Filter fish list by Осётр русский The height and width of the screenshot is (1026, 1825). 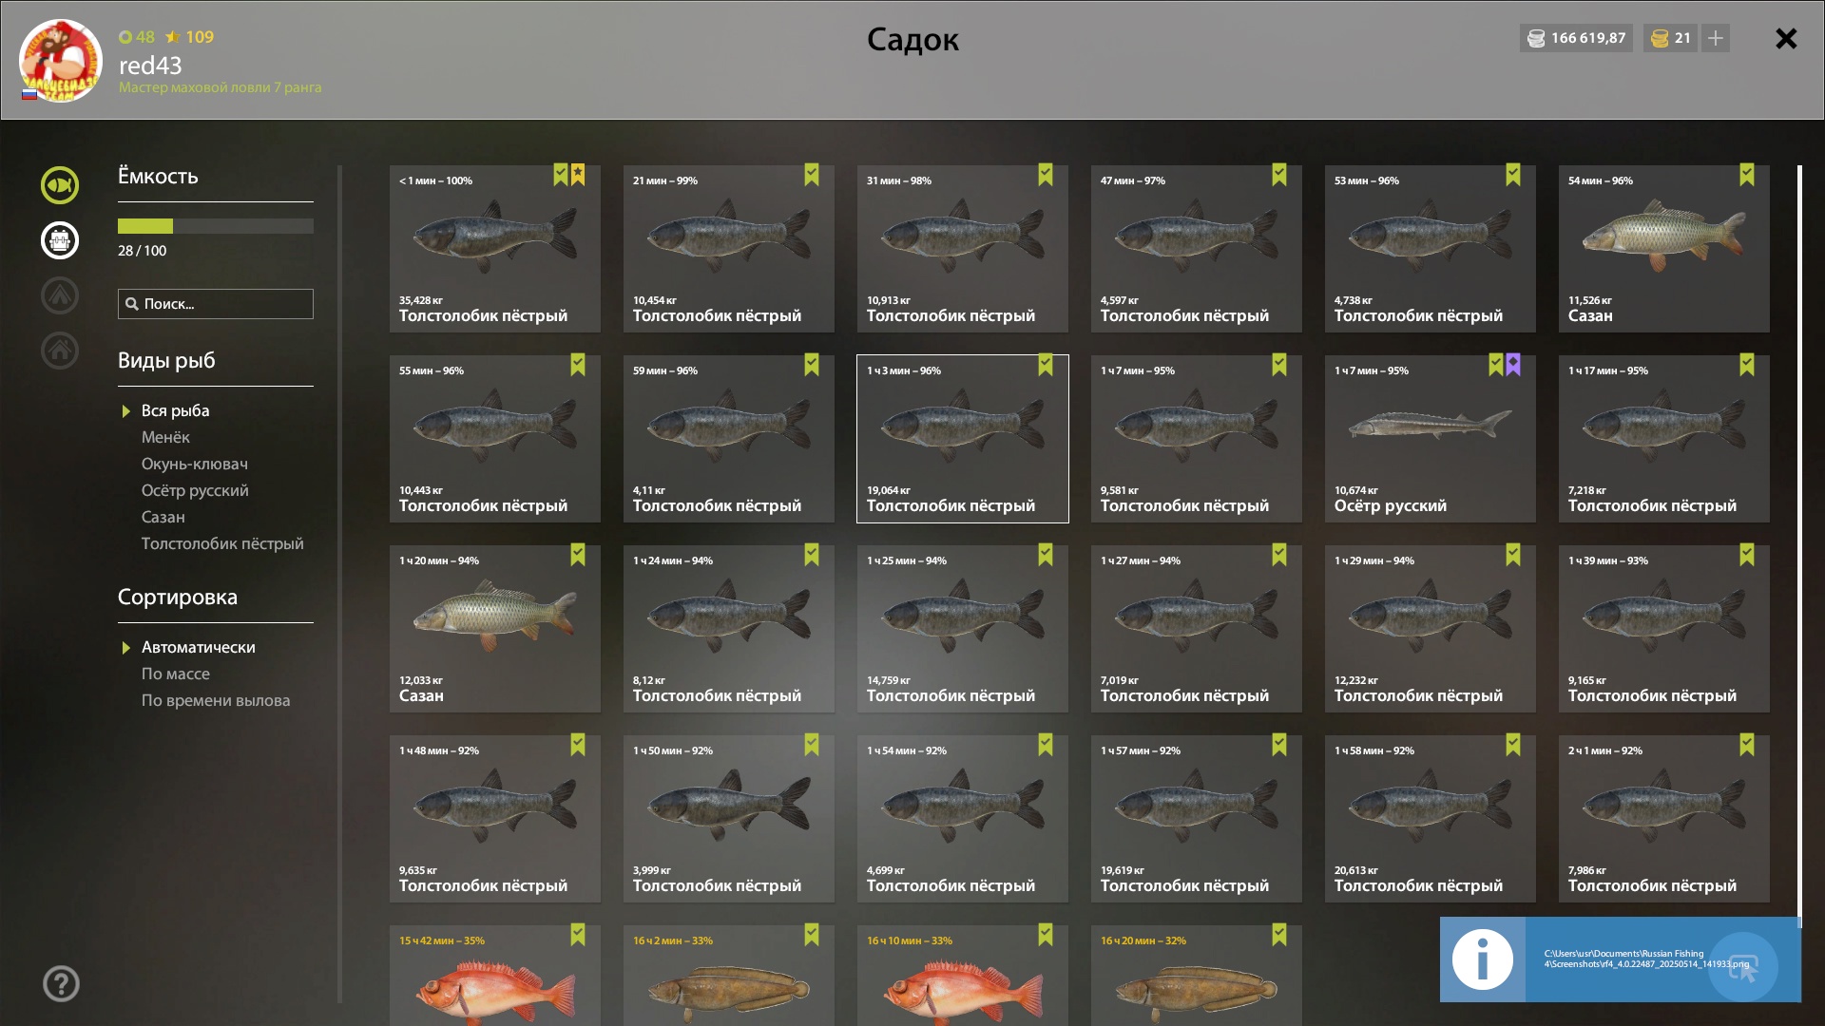(195, 490)
